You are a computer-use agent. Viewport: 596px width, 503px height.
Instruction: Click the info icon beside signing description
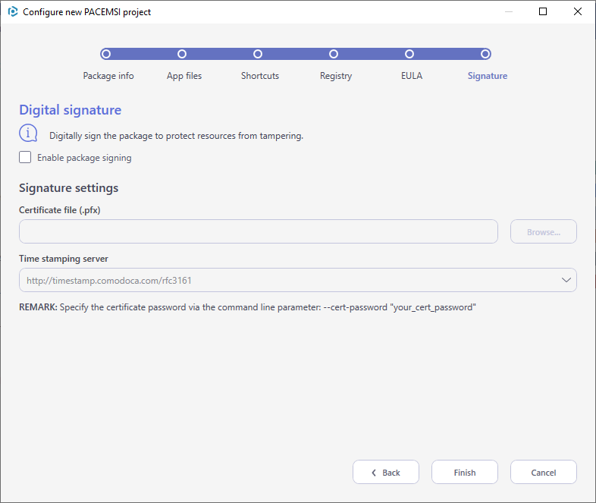(x=28, y=134)
